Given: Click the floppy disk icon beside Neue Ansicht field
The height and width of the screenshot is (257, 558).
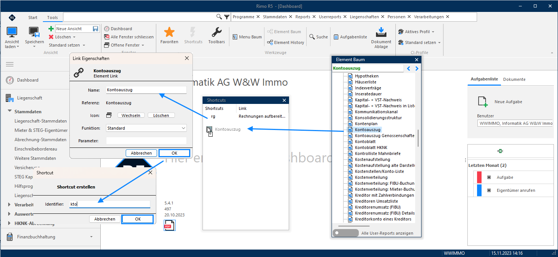Looking at the screenshot, I should (96, 29).
